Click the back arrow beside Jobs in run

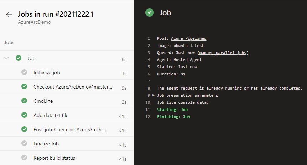[9, 15]
